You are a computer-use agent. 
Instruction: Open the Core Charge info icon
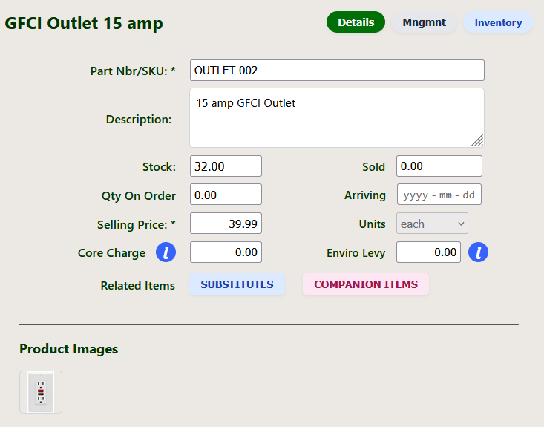[166, 252]
